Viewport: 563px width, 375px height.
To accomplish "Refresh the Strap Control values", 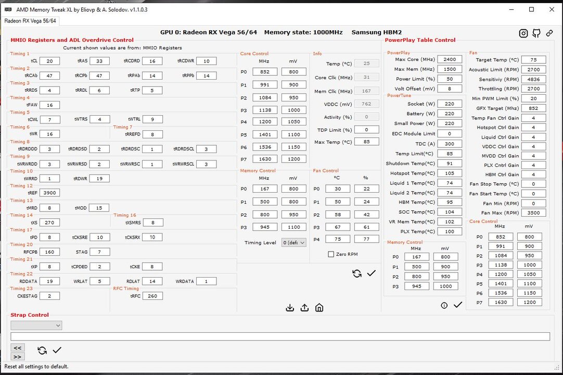I will point(42,350).
